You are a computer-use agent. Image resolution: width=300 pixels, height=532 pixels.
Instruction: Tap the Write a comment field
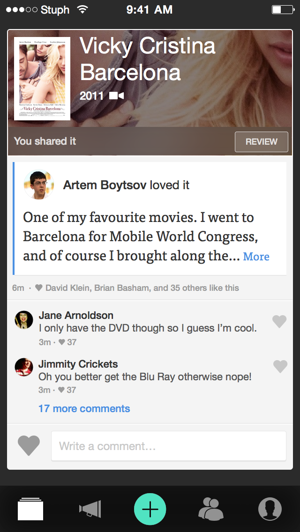click(168, 446)
